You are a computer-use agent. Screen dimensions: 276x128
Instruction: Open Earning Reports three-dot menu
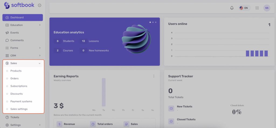[154, 76]
